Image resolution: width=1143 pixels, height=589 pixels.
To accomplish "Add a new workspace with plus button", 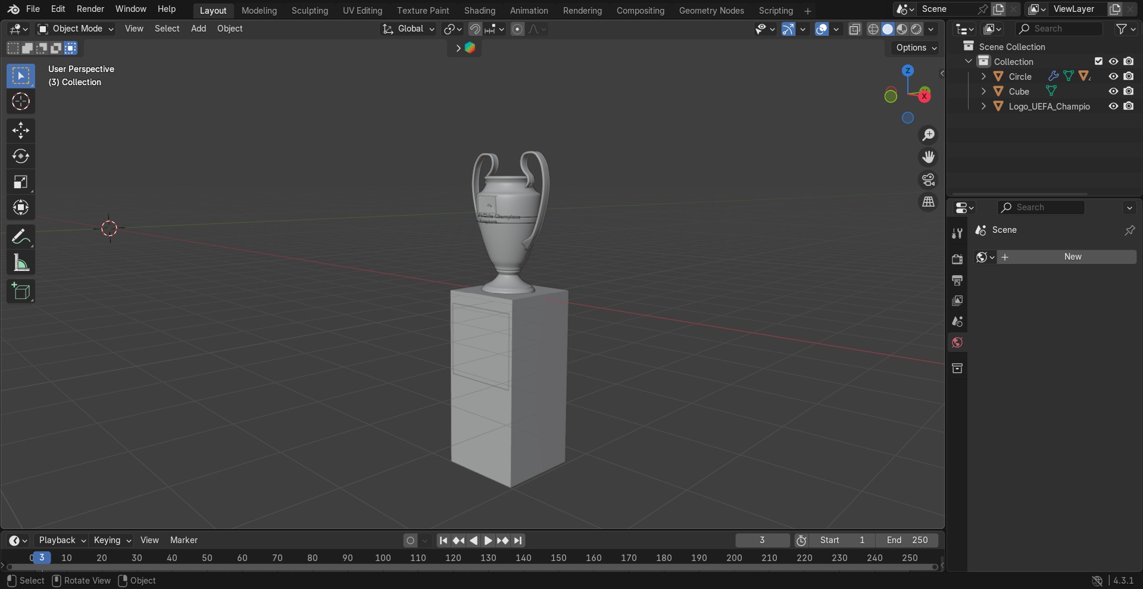I will click(807, 11).
